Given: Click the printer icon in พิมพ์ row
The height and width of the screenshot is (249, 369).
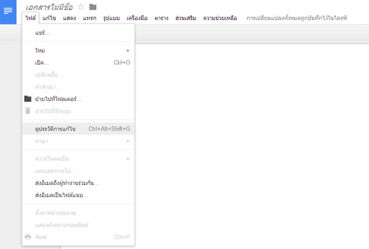Looking at the screenshot, I should click(x=28, y=237).
